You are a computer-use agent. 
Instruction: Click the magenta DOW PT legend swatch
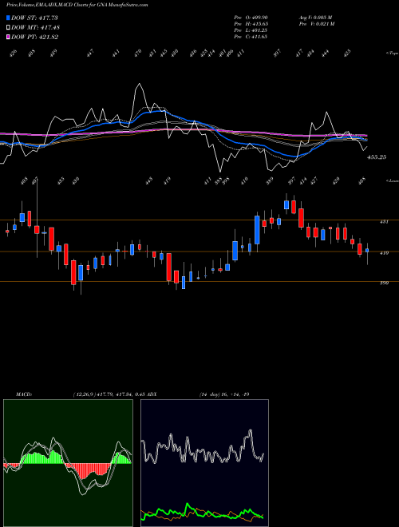(9, 37)
